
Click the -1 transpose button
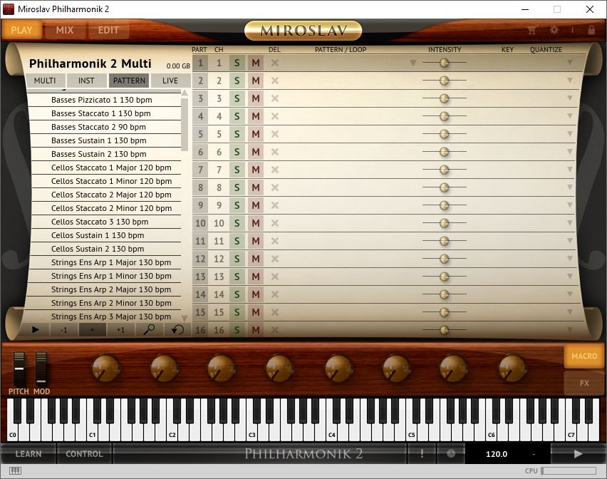point(64,329)
